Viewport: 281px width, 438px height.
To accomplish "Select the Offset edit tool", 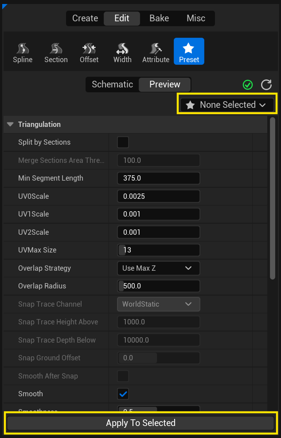I will coord(89,51).
